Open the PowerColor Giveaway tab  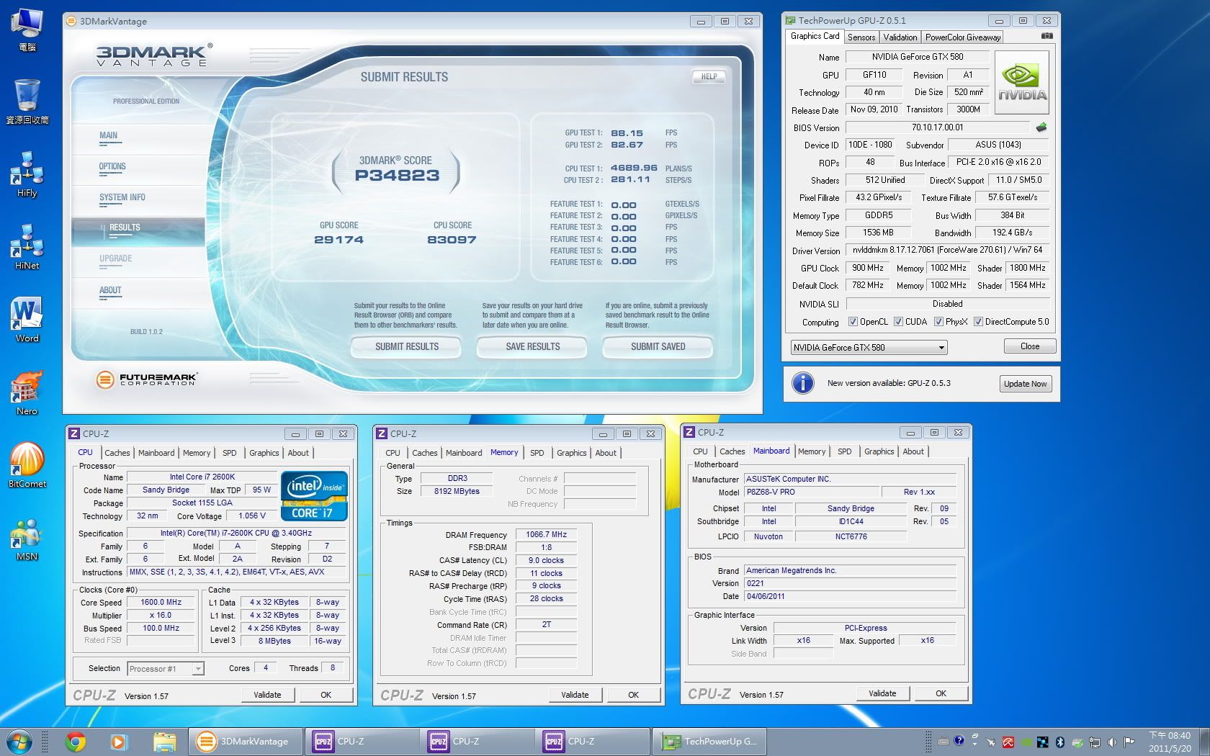pos(963,37)
